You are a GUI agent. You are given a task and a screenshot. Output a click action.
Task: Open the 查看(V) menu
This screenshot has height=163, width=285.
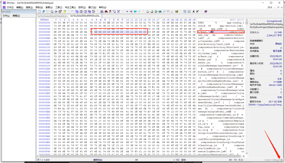[x=49, y=7]
